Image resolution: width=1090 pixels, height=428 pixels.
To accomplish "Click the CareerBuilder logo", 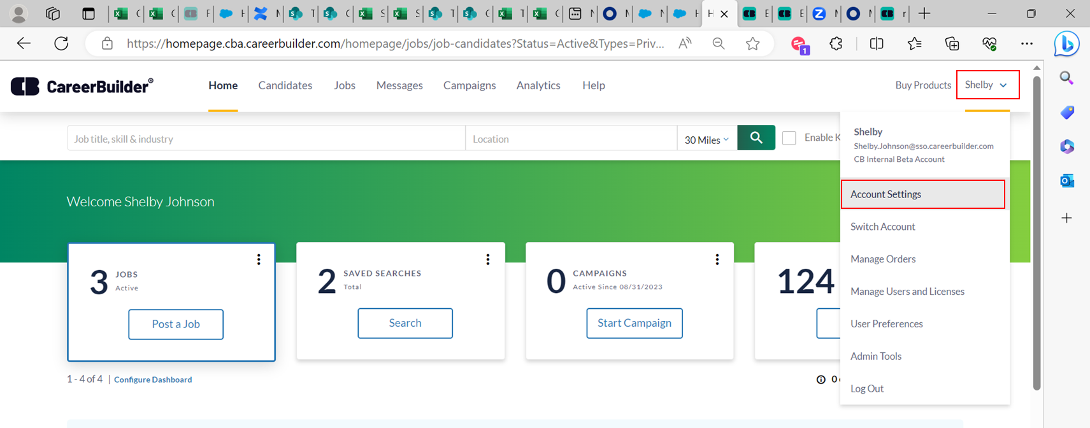I will 82,86.
